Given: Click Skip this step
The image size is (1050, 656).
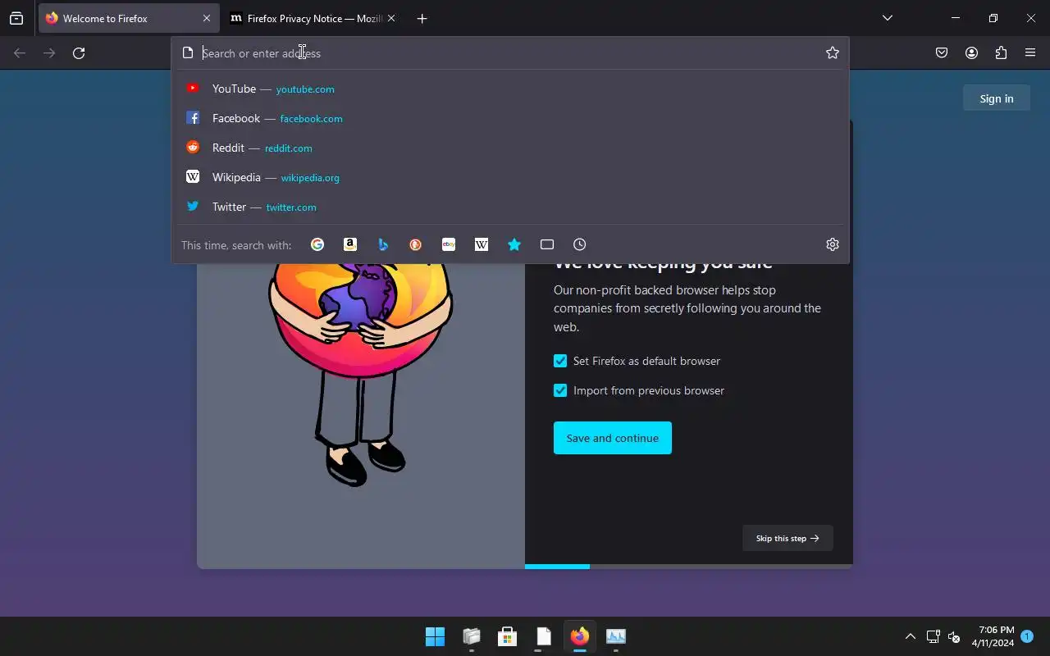Looking at the screenshot, I should pos(787,538).
